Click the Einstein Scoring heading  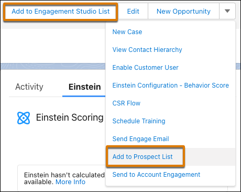(70, 118)
